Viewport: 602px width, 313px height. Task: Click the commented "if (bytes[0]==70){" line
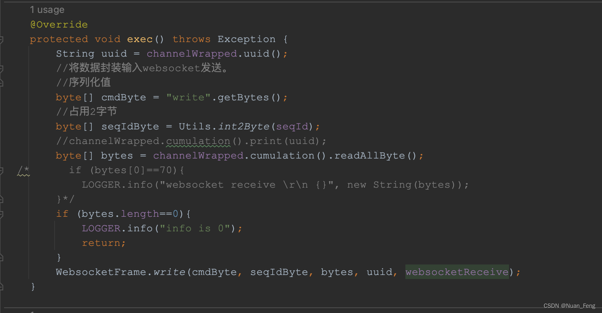(127, 170)
